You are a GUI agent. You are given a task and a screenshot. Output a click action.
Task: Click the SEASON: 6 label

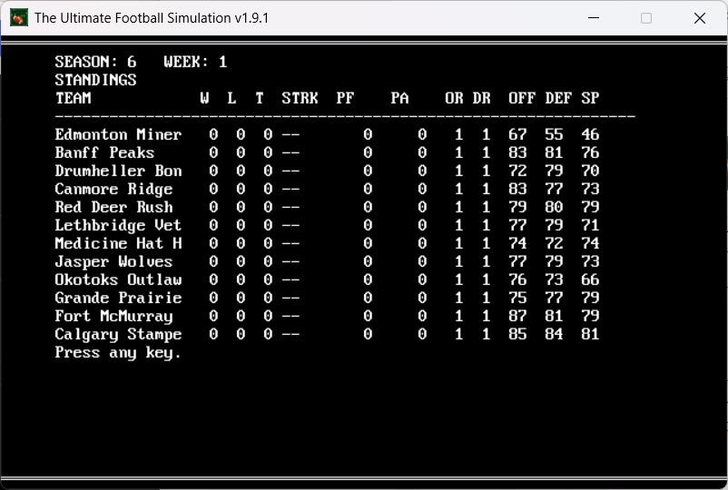pyautogui.click(x=95, y=62)
